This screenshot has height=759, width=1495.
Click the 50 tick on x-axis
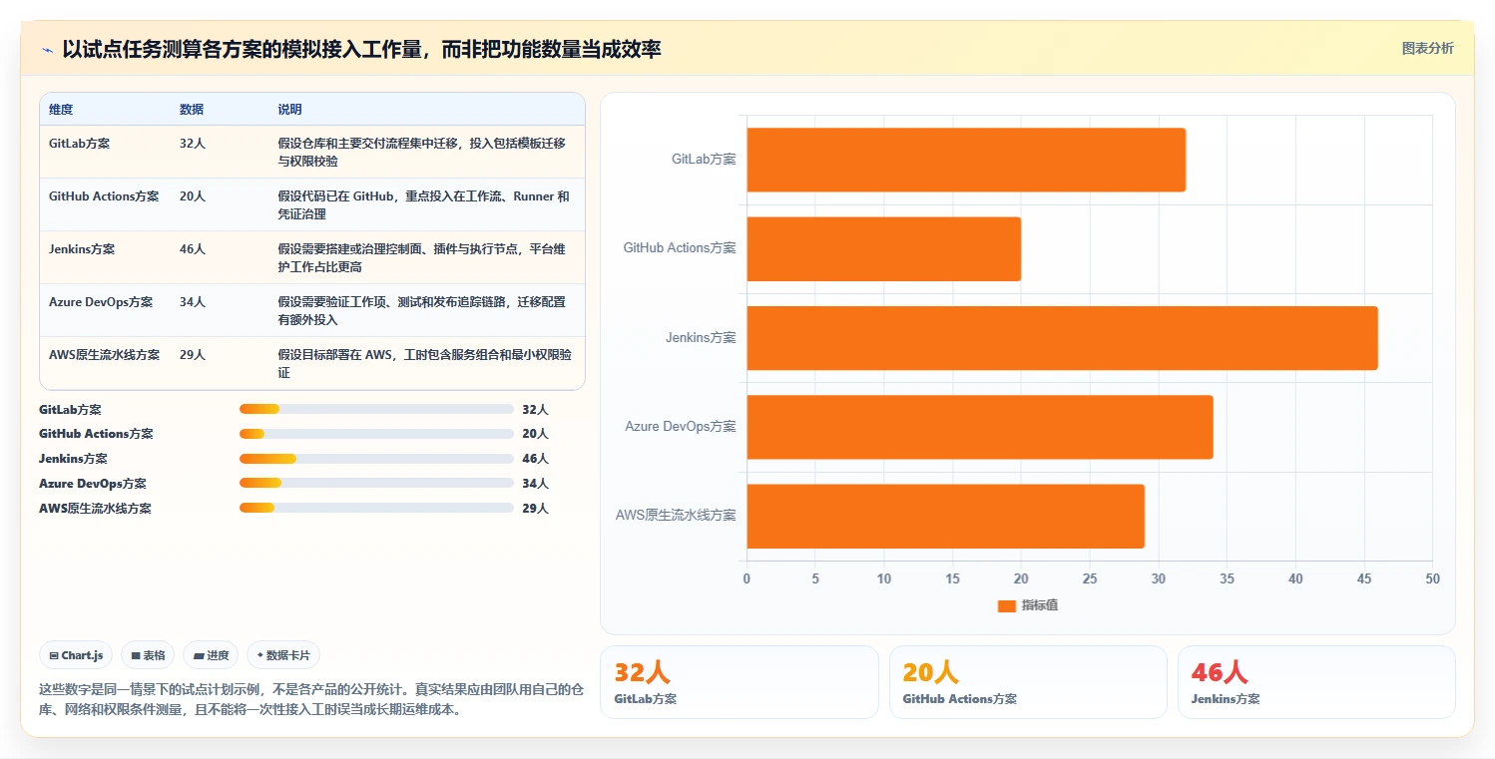tap(1433, 579)
